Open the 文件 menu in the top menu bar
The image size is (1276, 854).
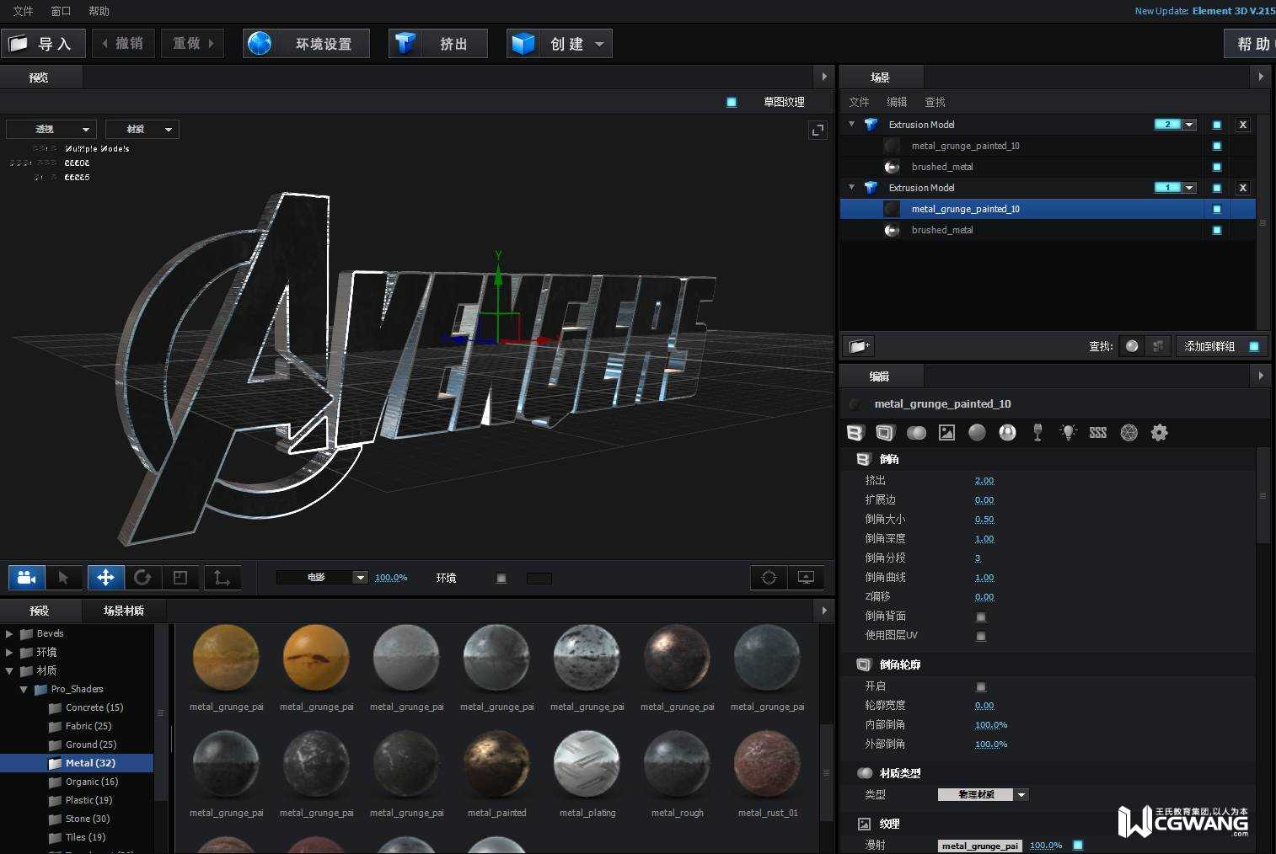(23, 11)
